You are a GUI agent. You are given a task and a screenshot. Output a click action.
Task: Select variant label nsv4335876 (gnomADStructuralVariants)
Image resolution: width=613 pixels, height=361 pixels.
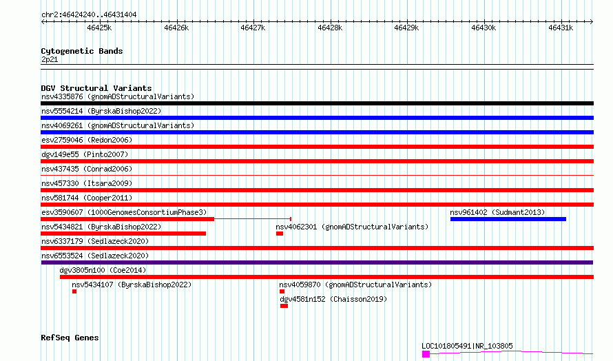tap(118, 96)
